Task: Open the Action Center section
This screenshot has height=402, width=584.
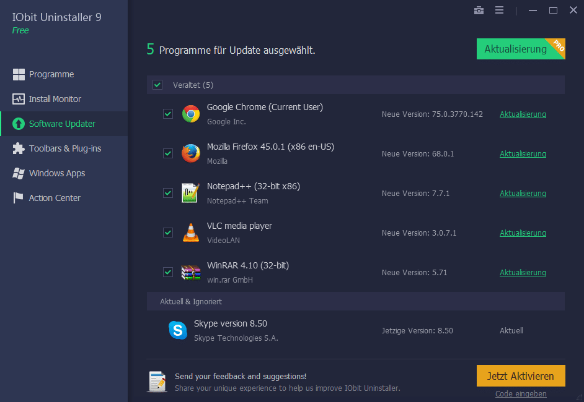Action: pos(55,198)
